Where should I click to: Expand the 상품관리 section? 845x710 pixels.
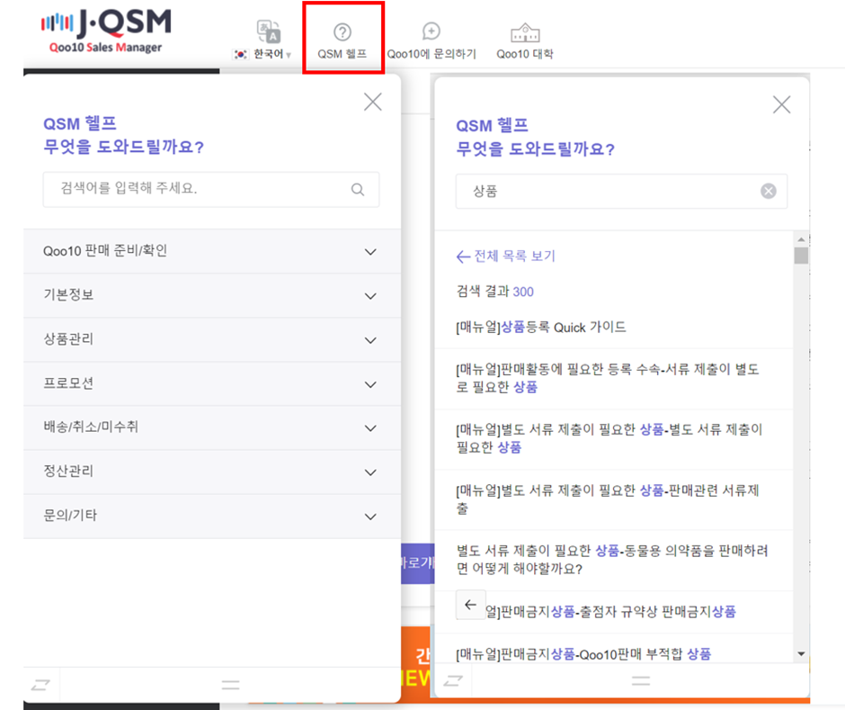pos(212,340)
